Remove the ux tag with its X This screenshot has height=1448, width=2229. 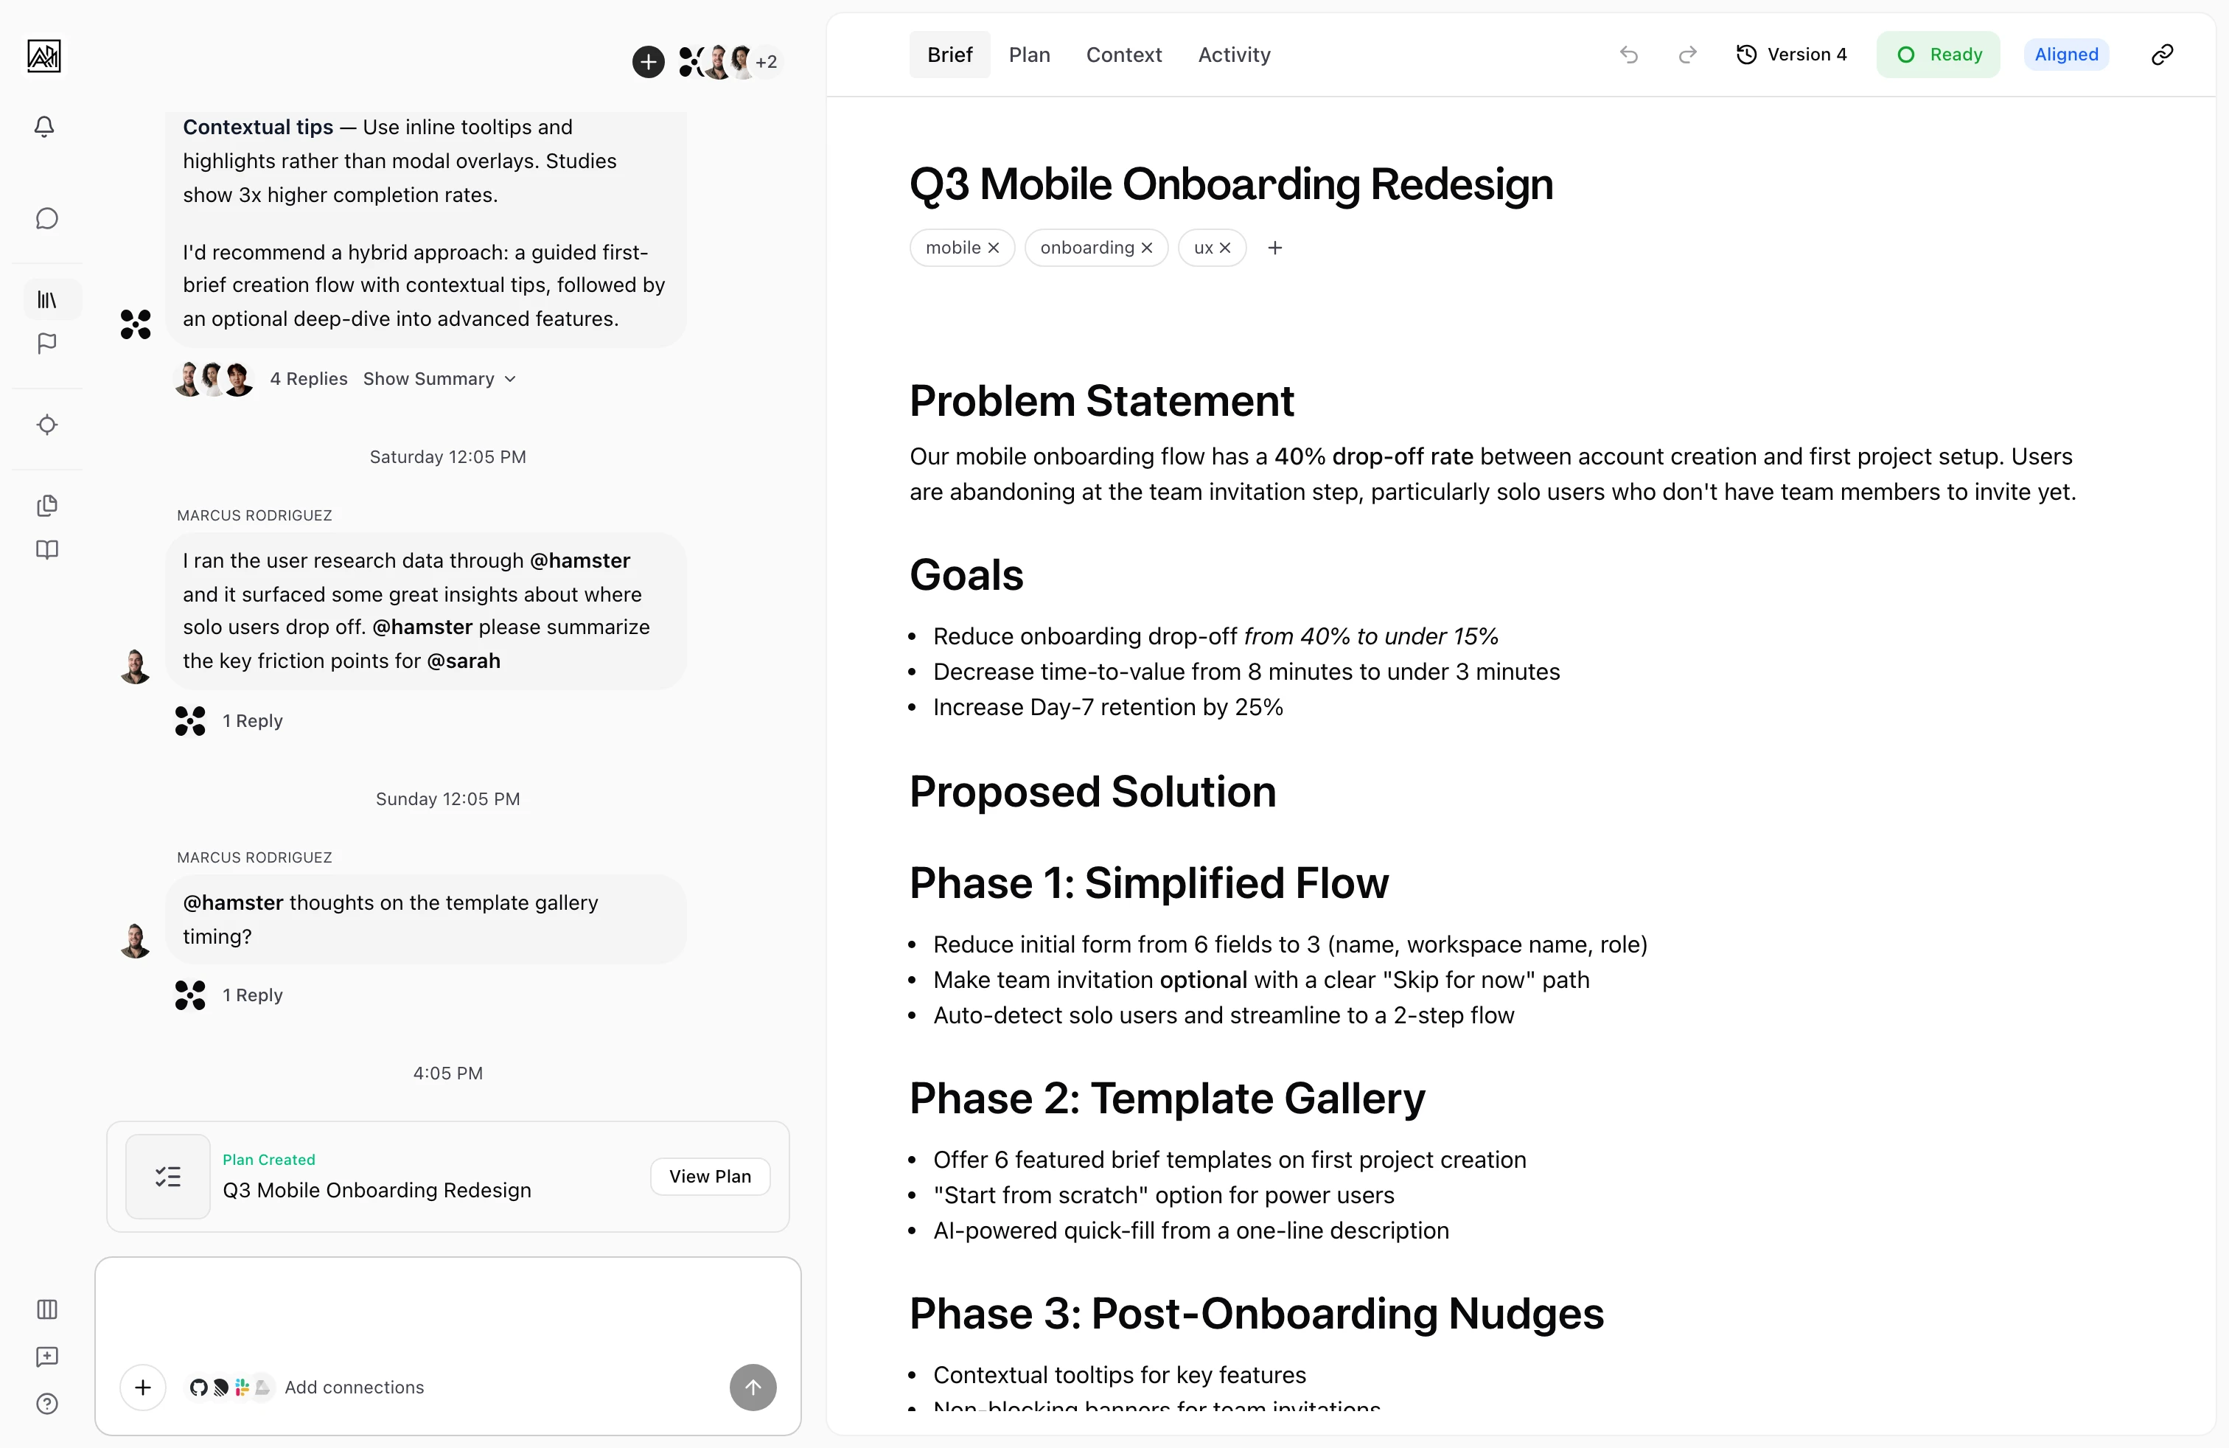coord(1227,247)
